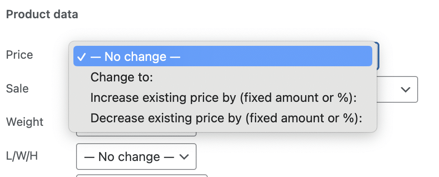Click the "(fixed amount or %)" text in Increase option
This screenshot has width=439, height=177.
[x=302, y=98]
